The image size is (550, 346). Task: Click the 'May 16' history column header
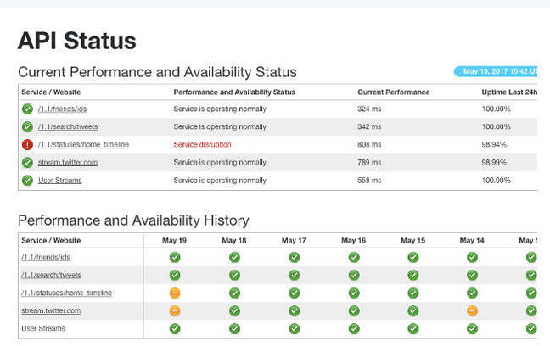click(x=354, y=241)
